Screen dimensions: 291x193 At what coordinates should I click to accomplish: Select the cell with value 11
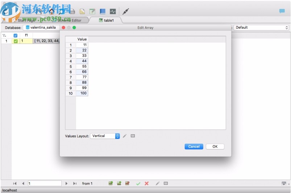(x=82, y=45)
